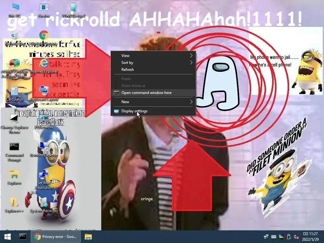Click the keyboard tray icon

[x=274, y=237]
